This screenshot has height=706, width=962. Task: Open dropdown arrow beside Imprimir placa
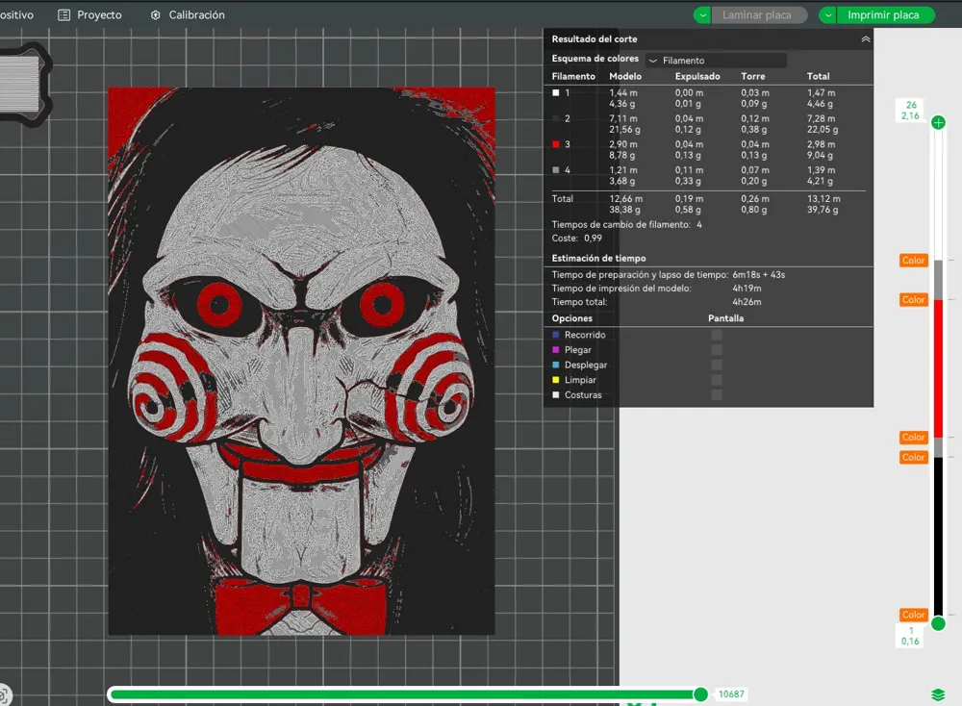coord(827,14)
